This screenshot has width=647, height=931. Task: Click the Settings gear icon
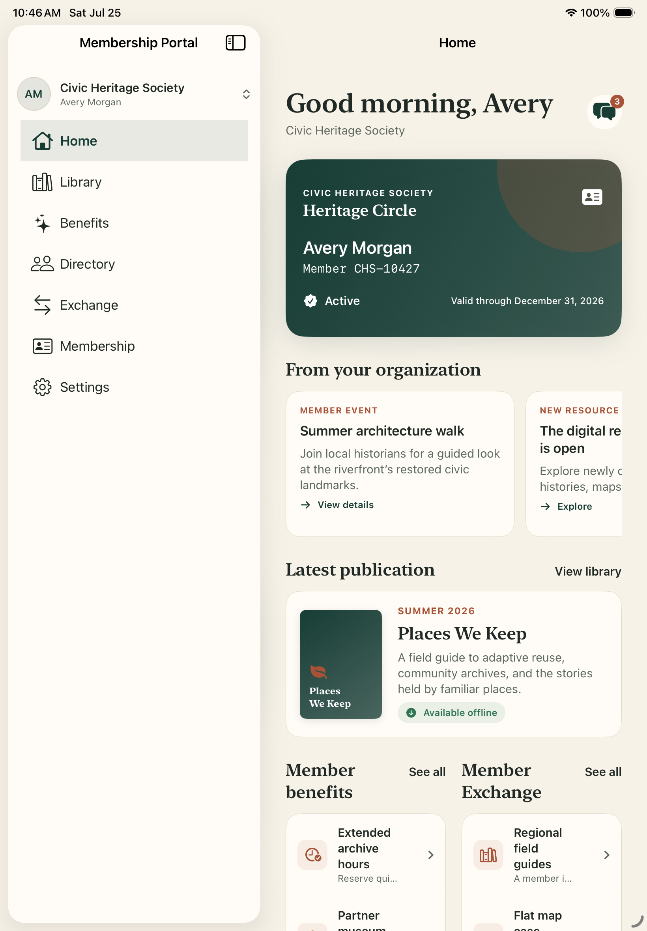pyautogui.click(x=42, y=387)
